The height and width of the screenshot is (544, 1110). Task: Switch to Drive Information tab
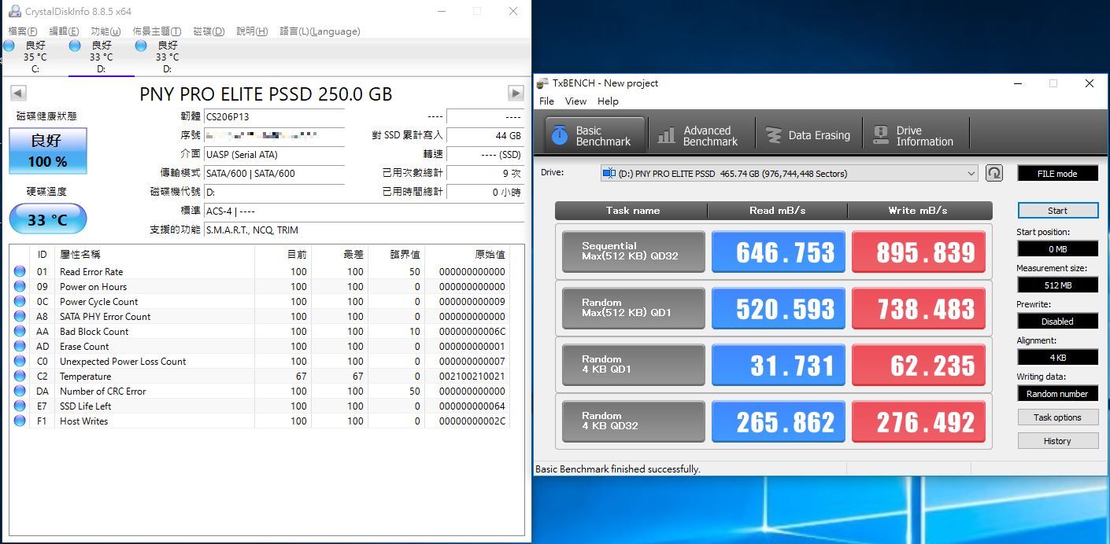[916, 135]
